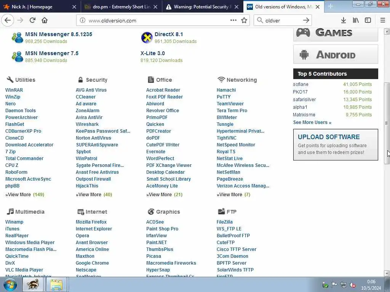The image size is (390, 292).
Task: Reload the page with the refresh icon
Action: pos(32,21)
